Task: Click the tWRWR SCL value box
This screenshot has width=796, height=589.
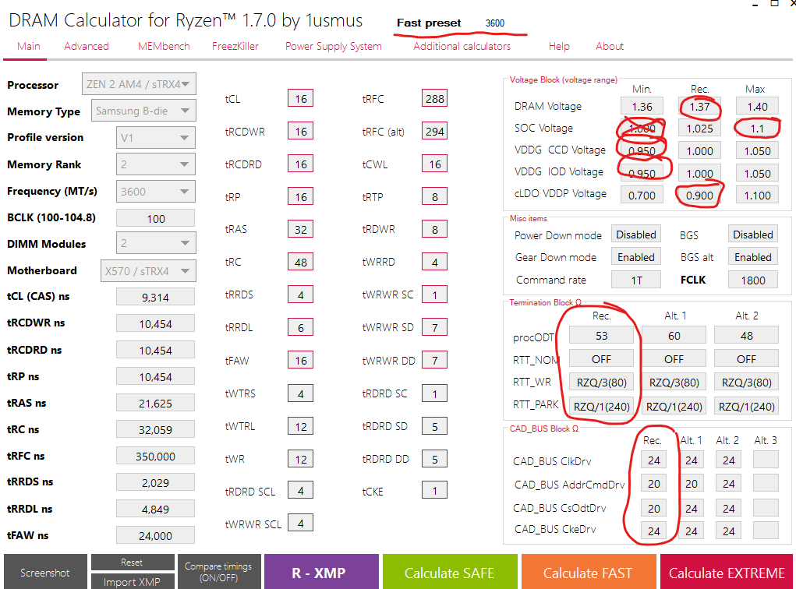Action: point(300,523)
